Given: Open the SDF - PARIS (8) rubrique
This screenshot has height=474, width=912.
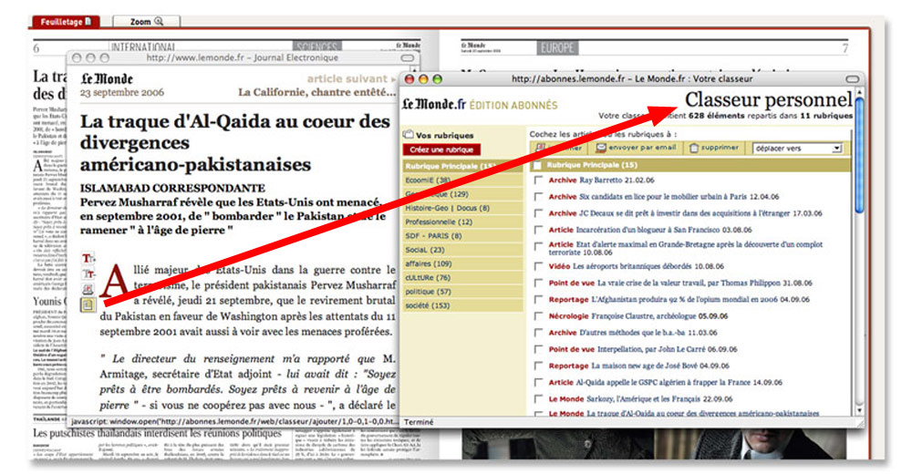Looking at the screenshot, I should (x=462, y=236).
